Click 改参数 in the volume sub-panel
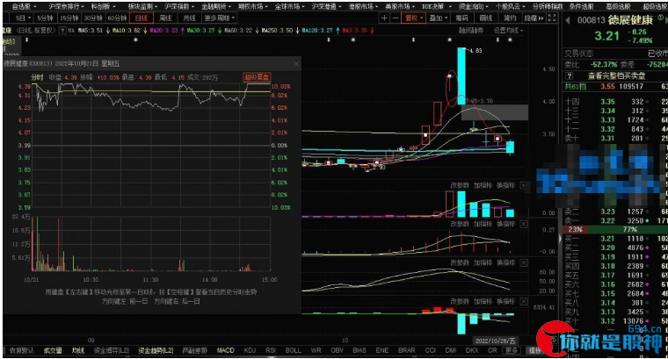 point(460,185)
